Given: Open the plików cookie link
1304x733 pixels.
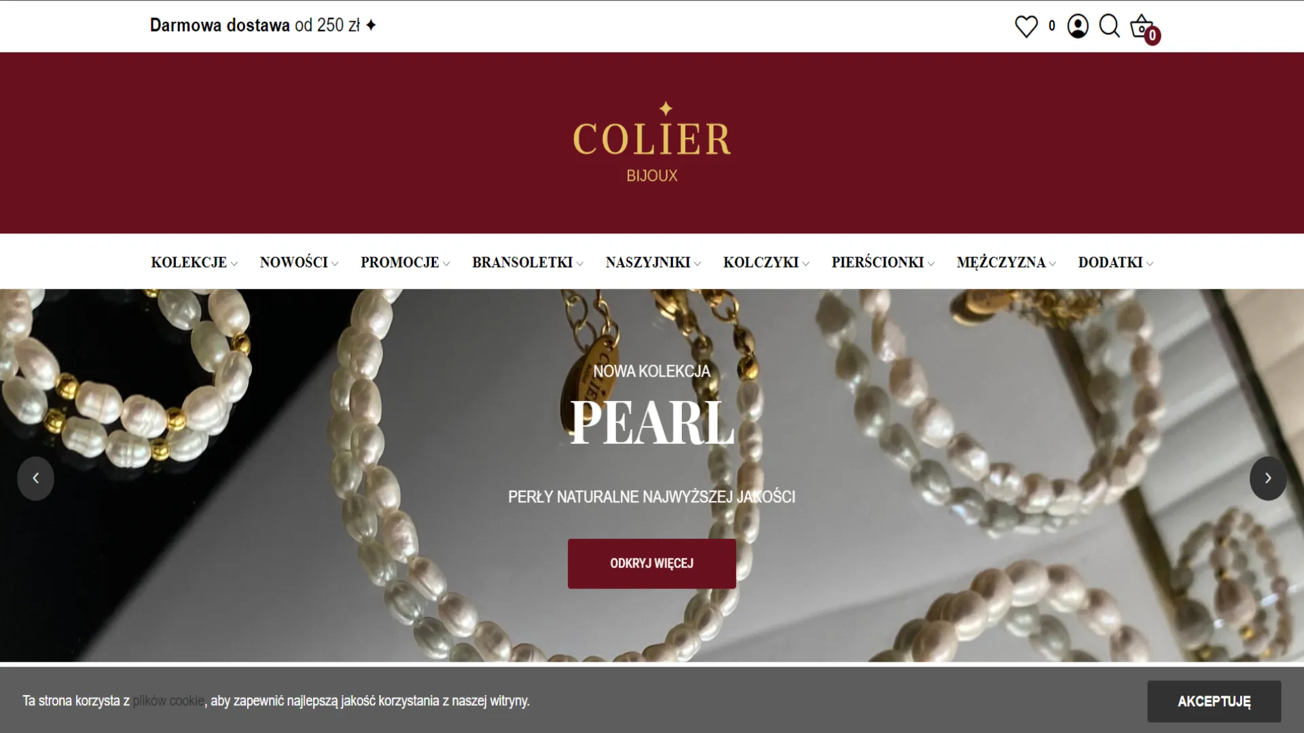Looking at the screenshot, I should tap(168, 701).
